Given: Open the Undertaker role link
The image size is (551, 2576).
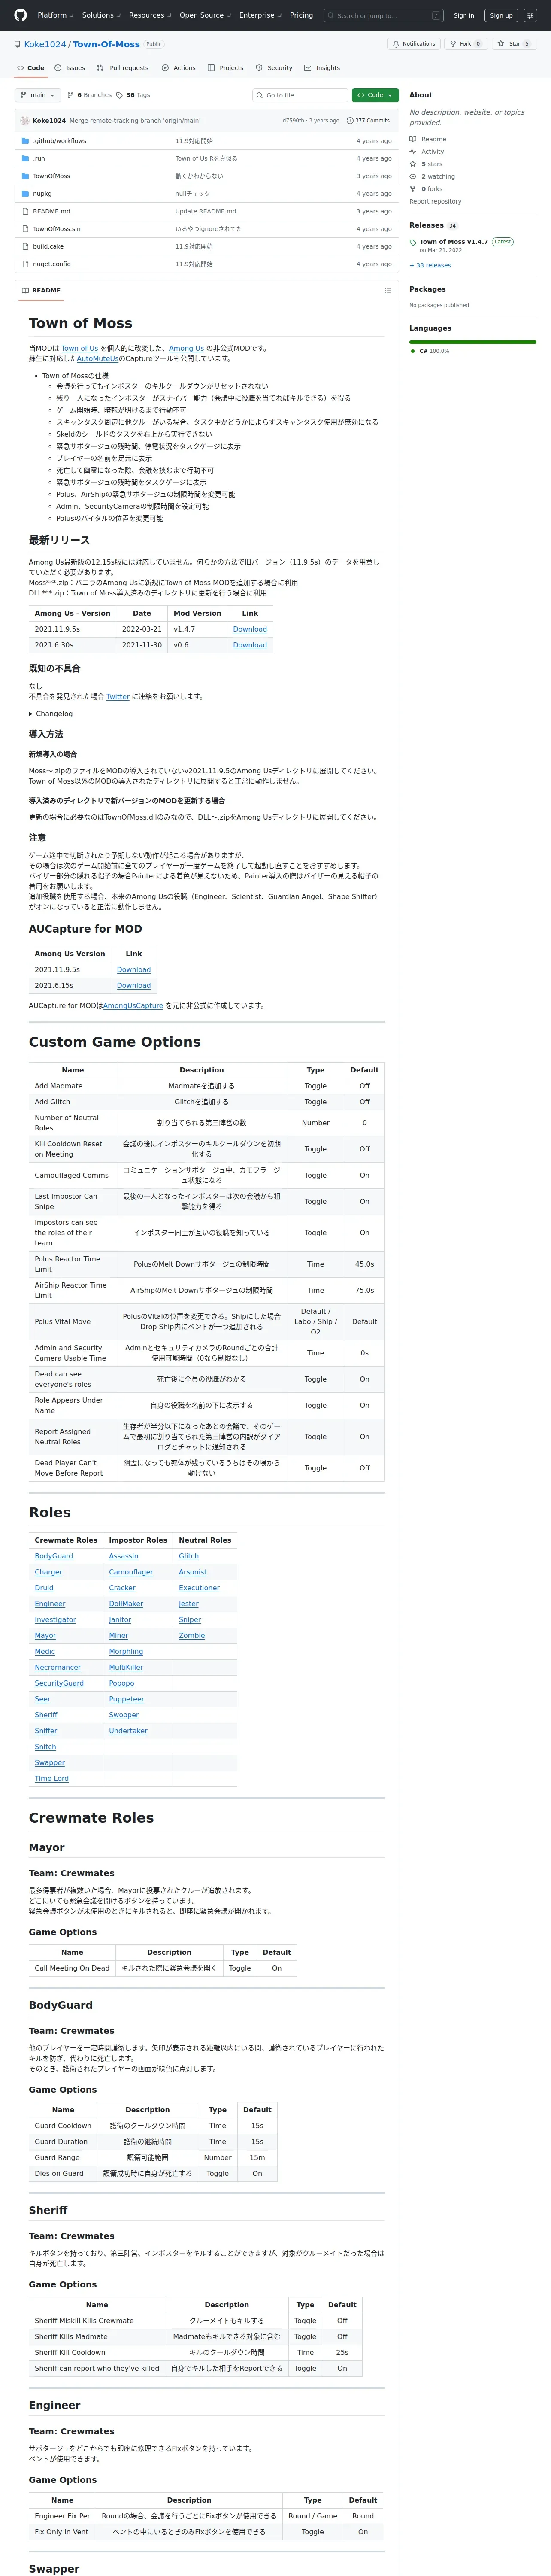Looking at the screenshot, I should (x=128, y=1731).
